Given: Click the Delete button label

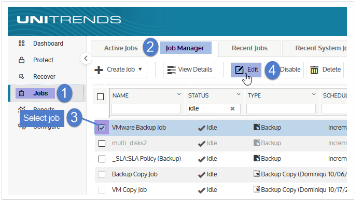Looking at the screenshot, I should point(331,70).
